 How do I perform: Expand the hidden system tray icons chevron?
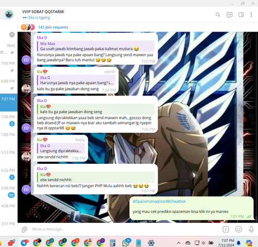[x=179, y=243]
